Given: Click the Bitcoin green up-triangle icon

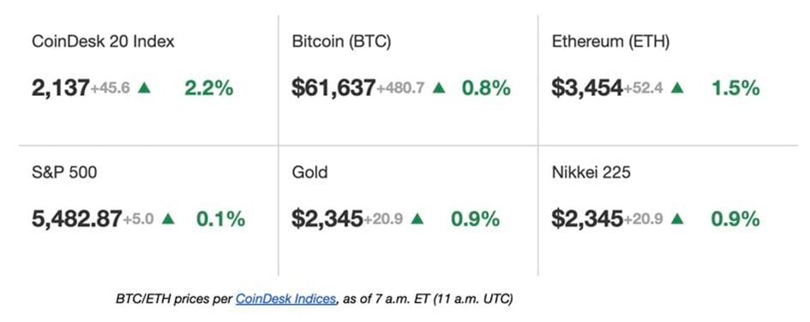Looking at the screenshot, I should [439, 88].
